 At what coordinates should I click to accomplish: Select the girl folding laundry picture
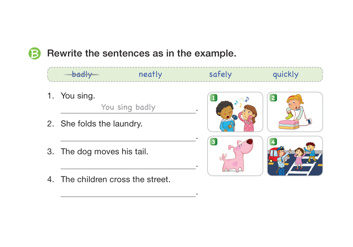point(295,112)
